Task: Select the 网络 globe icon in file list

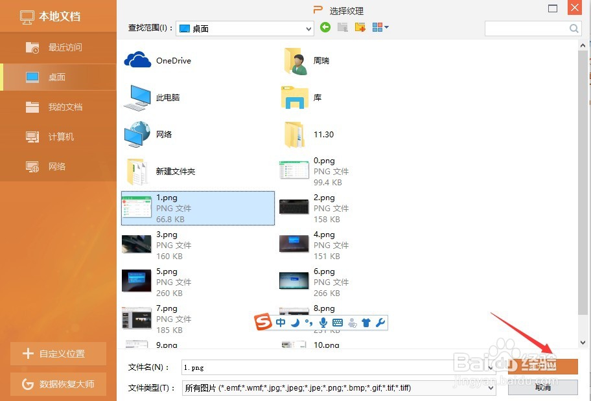Action: (x=137, y=134)
